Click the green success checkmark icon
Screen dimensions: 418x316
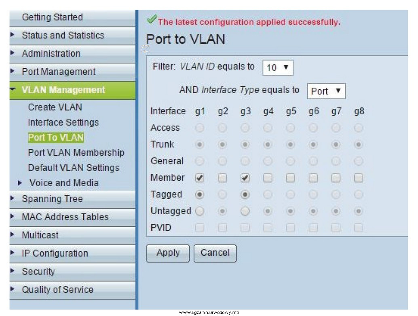pyautogui.click(x=152, y=19)
